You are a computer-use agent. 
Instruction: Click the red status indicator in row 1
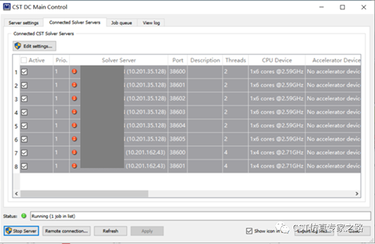pos(74,71)
